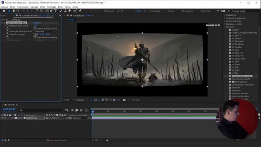The height and width of the screenshot is (147, 261).
Task: Expand the CINEMA 4D effects category
Action: click(x=225, y=16)
